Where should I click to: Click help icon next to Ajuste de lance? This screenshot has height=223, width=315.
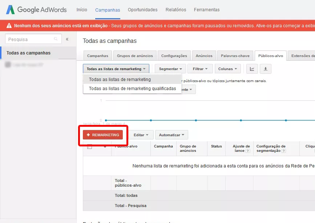(248, 151)
